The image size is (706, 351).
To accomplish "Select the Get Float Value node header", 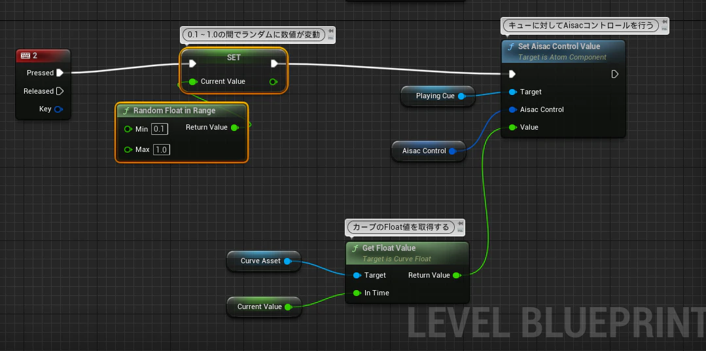I will (x=408, y=253).
